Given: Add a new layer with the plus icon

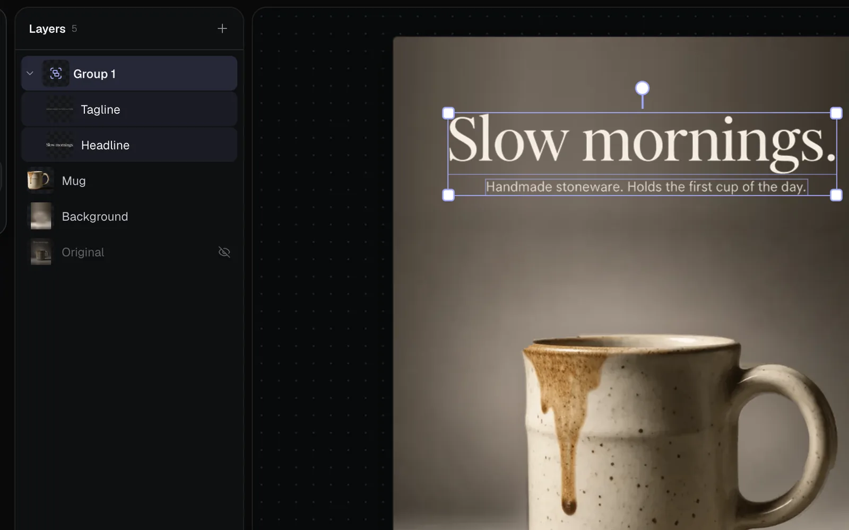Looking at the screenshot, I should pyautogui.click(x=222, y=29).
